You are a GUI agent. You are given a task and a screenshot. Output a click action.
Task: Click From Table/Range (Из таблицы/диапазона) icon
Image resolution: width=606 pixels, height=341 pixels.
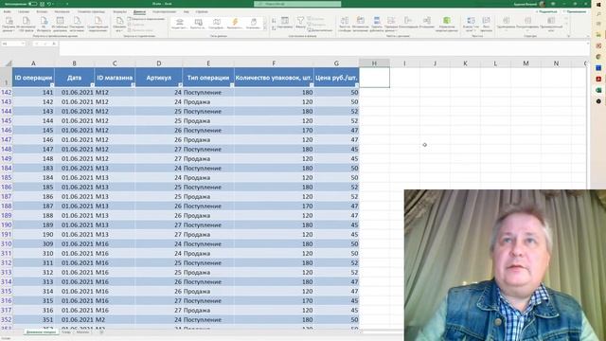coord(60,24)
